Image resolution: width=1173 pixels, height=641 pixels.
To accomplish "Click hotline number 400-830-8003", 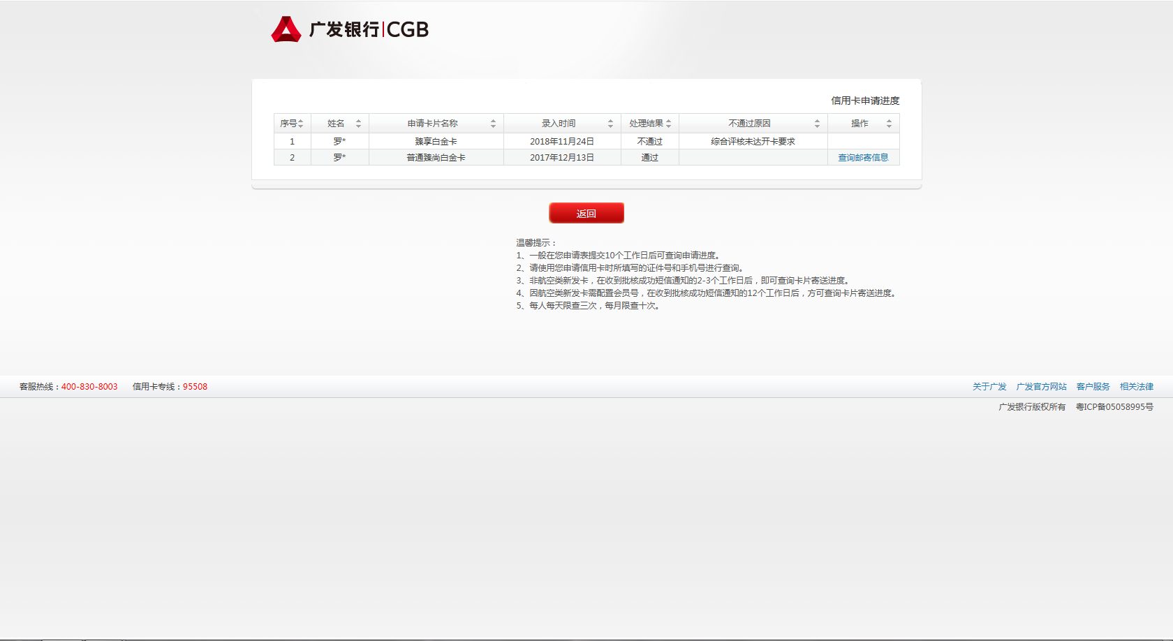I will 89,387.
